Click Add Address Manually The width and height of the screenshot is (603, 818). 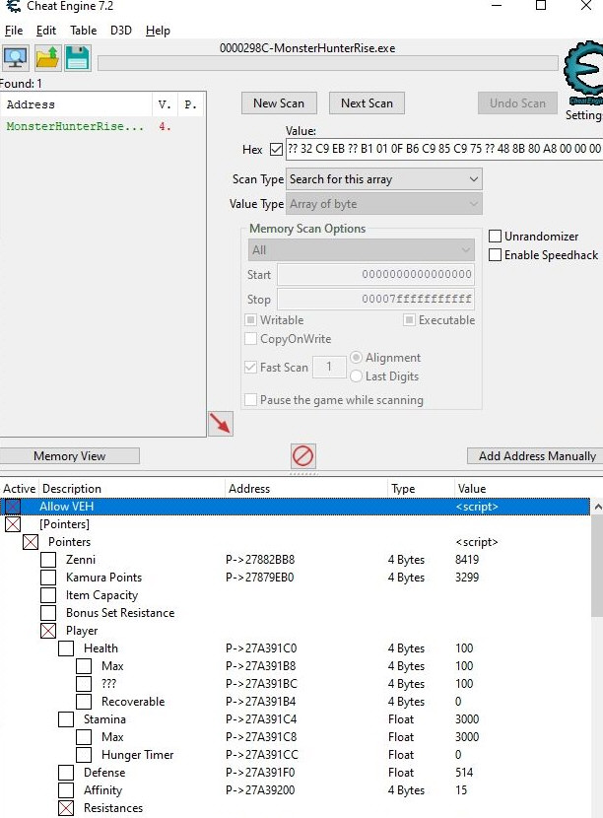click(536, 455)
